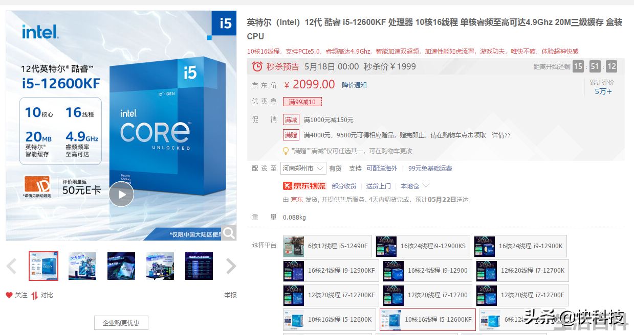The width and height of the screenshot is (634, 335).
Task: Click the 可配送海外 link
Action: click(382, 169)
